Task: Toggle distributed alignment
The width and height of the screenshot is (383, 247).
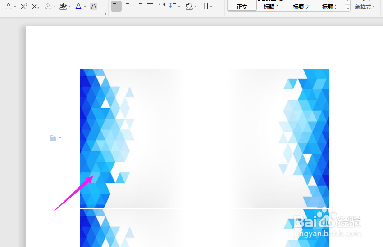Action: click(161, 6)
